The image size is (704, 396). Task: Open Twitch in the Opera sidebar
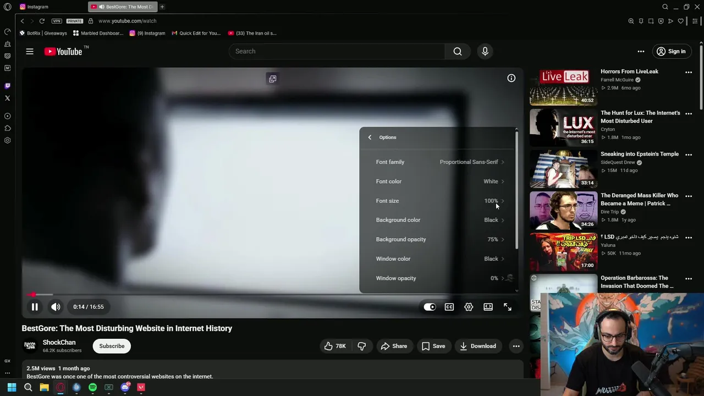pyautogui.click(x=7, y=86)
